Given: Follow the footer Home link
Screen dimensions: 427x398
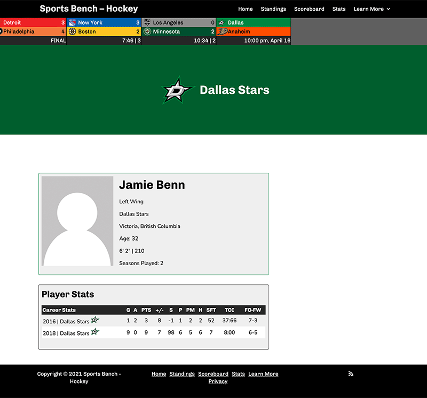Looking at the screenshot, I should point(159,374).
